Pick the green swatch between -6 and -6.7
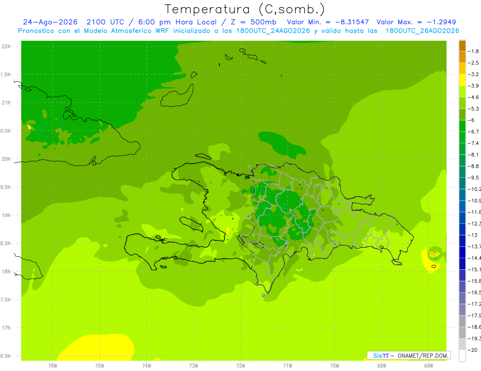Viewport: 481px width, 371px height. click(x=462, y=126)
